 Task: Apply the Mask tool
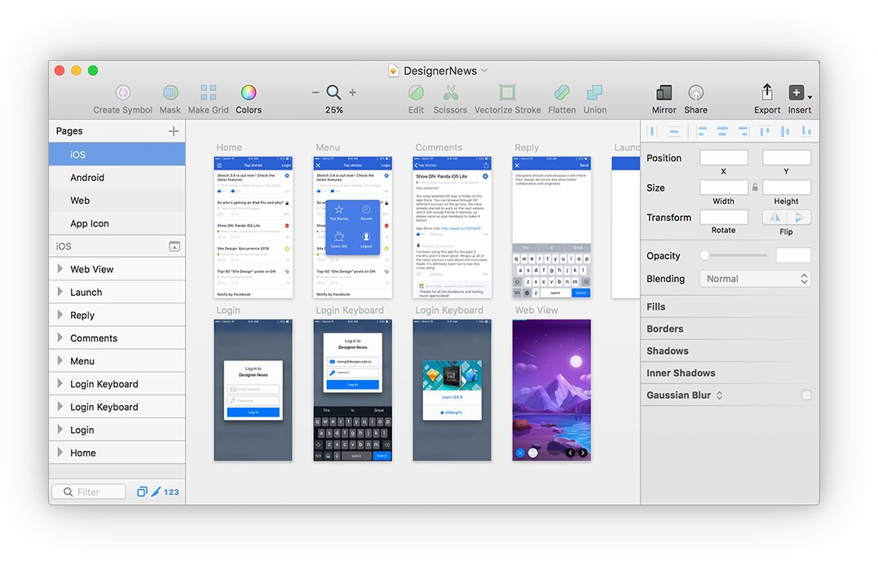pyautogui.click(x=170, y=92)
